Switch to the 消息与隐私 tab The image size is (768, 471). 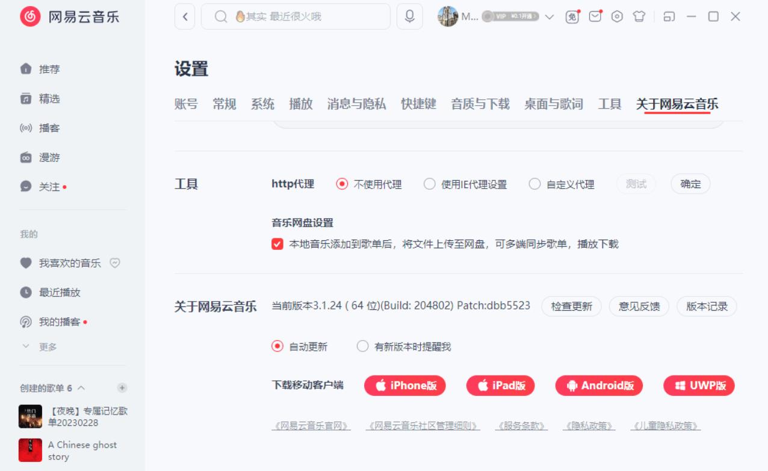[357, 104]
